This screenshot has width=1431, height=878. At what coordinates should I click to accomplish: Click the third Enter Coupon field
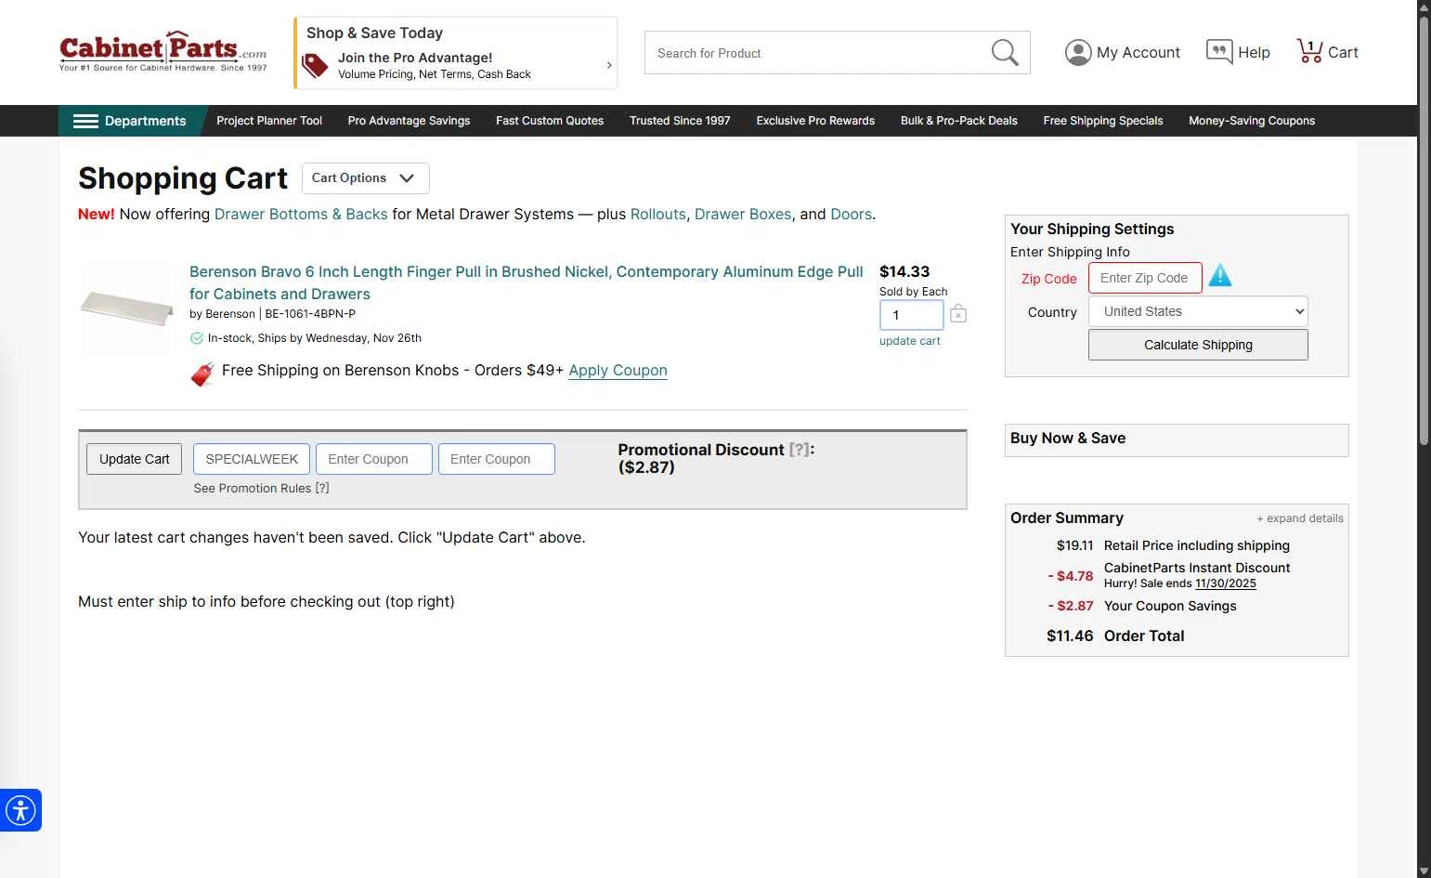(497, 459)
